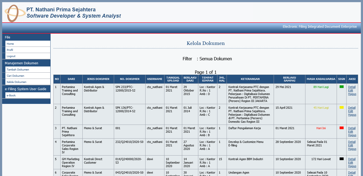Open Detail for document SPK 233/PTC-12000/2015-S2
This screenshot has height=176, width=363.
[x=352, y=87]
